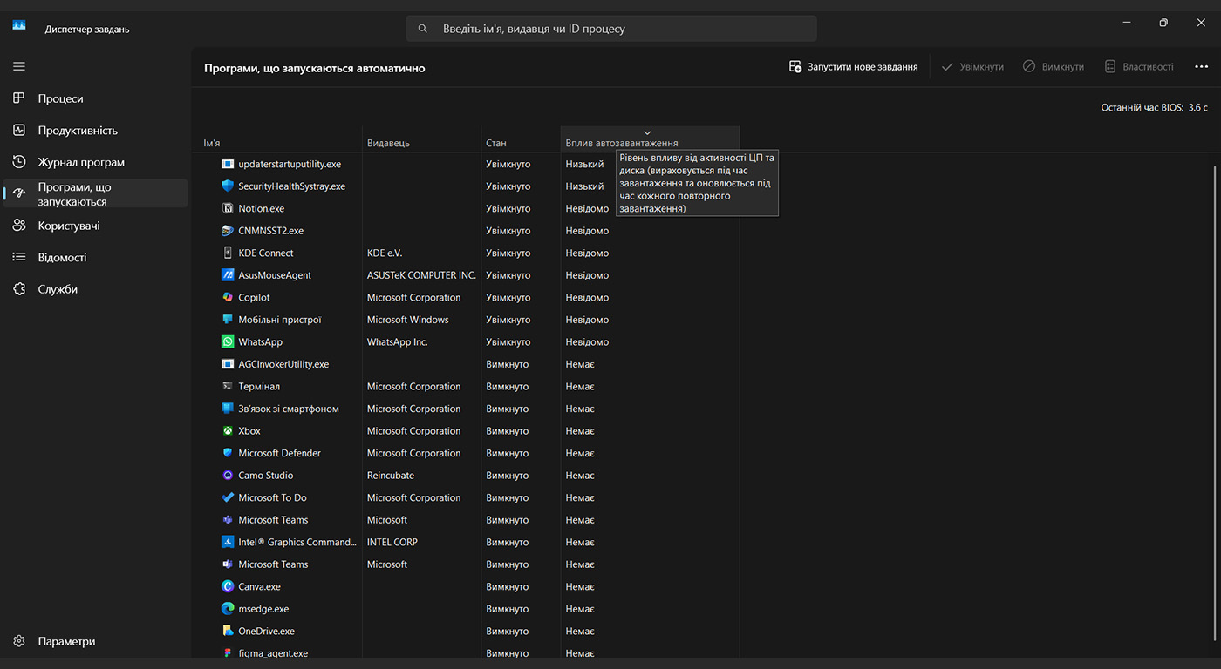Click the Task Manager app icon in title bar
The width and height of the screenshot is (1221, 669).
19,24
